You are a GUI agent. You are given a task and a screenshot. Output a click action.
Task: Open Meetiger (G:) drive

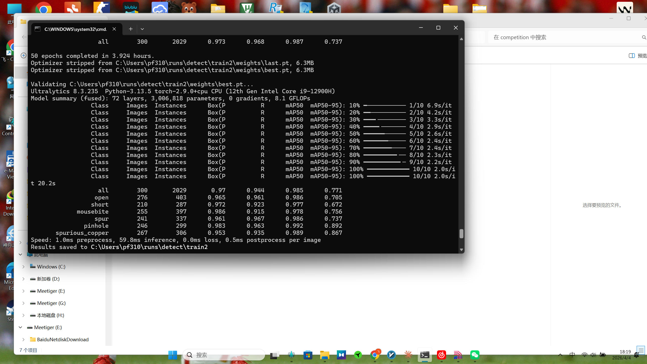pos(51,303)
